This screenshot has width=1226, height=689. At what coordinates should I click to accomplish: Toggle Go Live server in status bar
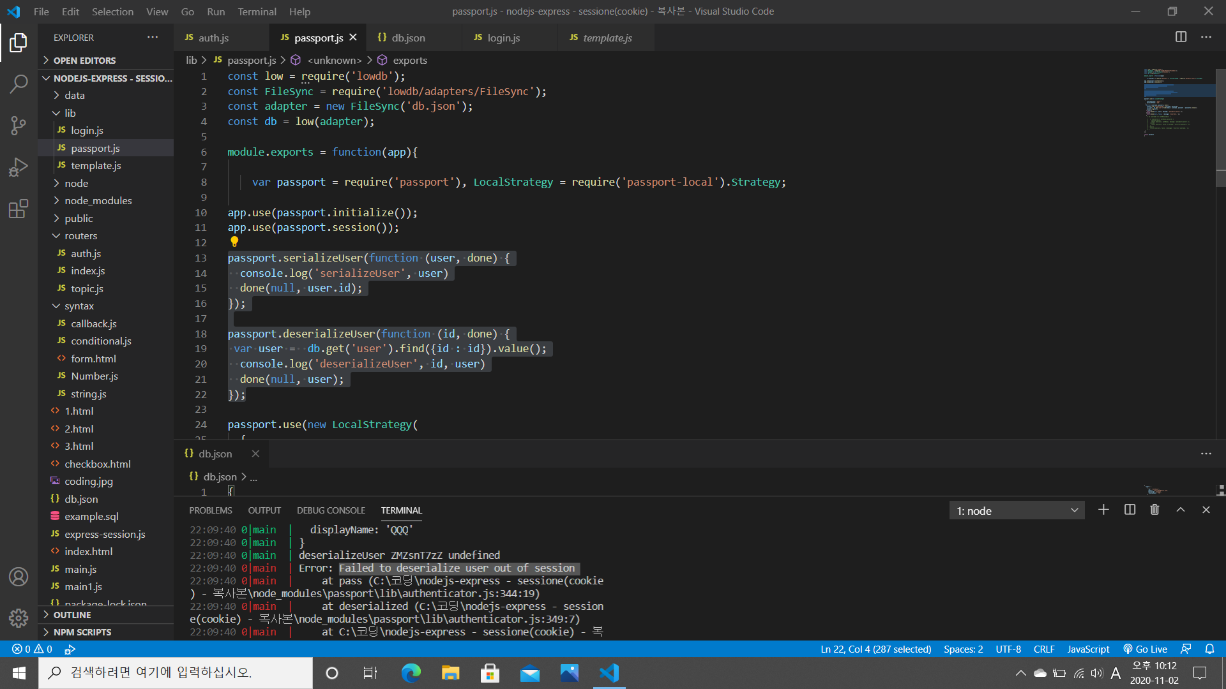pos(1146,649)
